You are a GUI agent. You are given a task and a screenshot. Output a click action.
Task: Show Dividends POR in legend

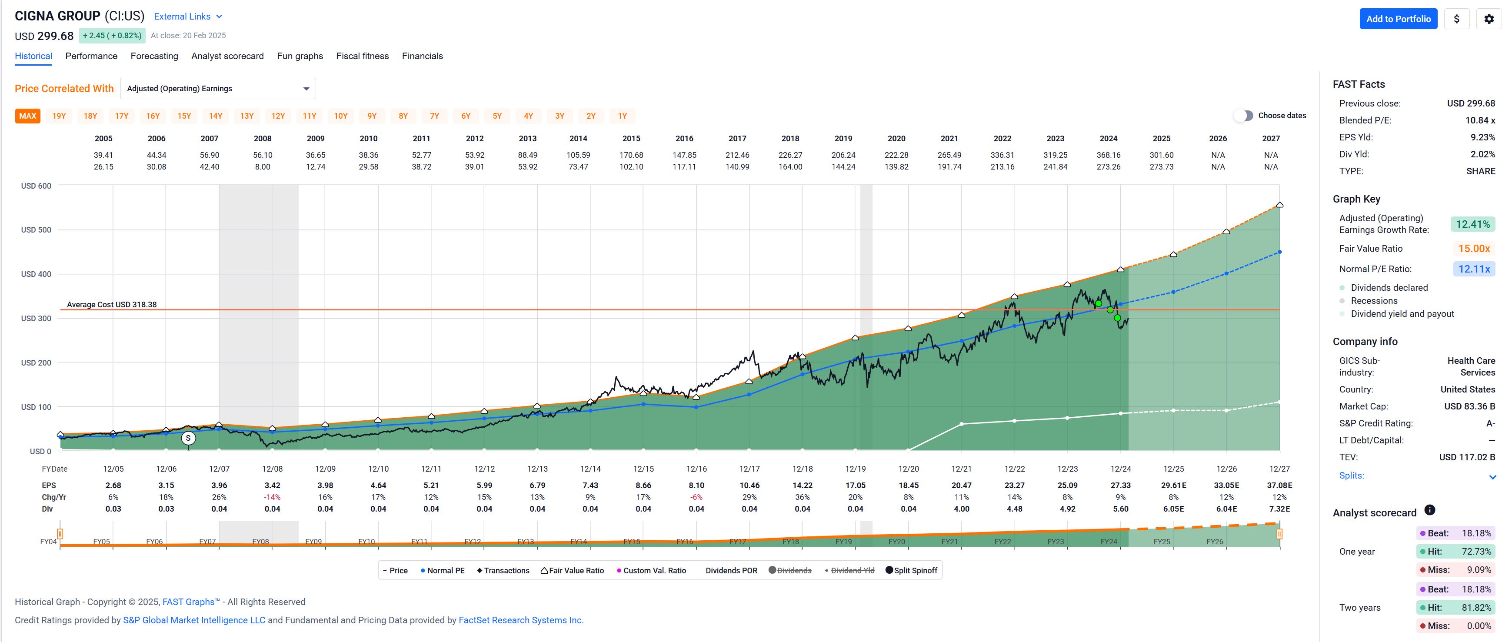[x=731, y=570]
